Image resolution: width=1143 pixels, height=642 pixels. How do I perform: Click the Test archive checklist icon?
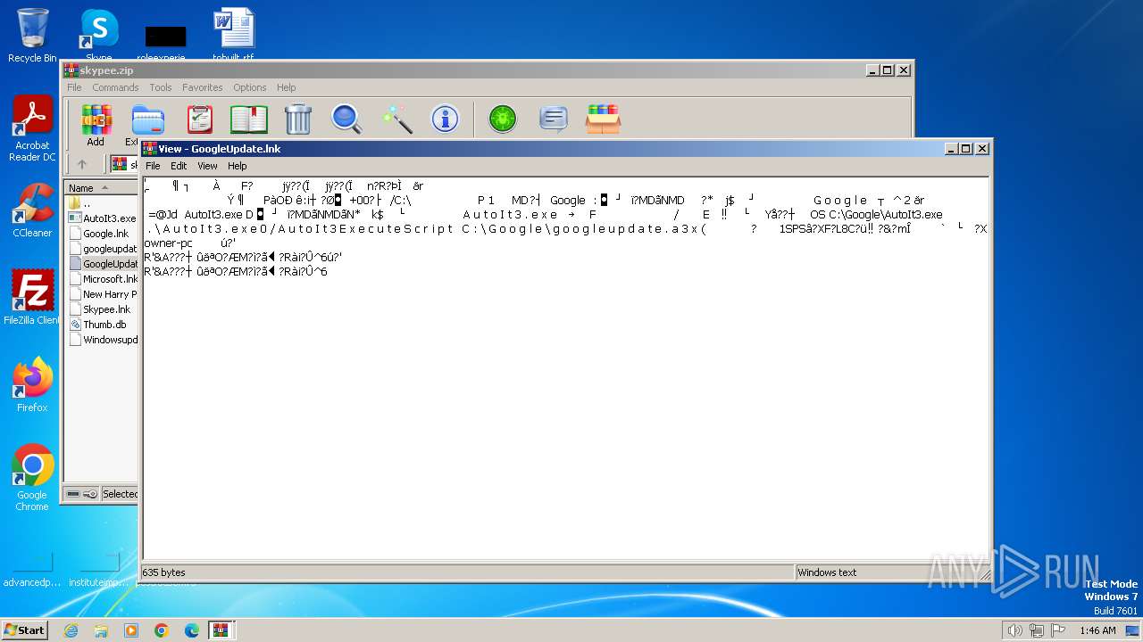(199, 119)
